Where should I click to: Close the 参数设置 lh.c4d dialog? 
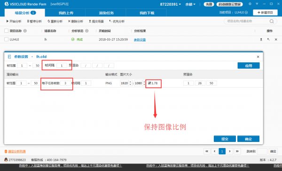[x=258, y=57]
